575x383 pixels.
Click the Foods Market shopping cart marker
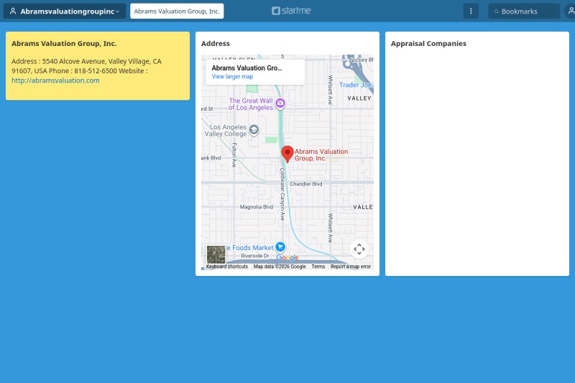[x=280, y=246]
